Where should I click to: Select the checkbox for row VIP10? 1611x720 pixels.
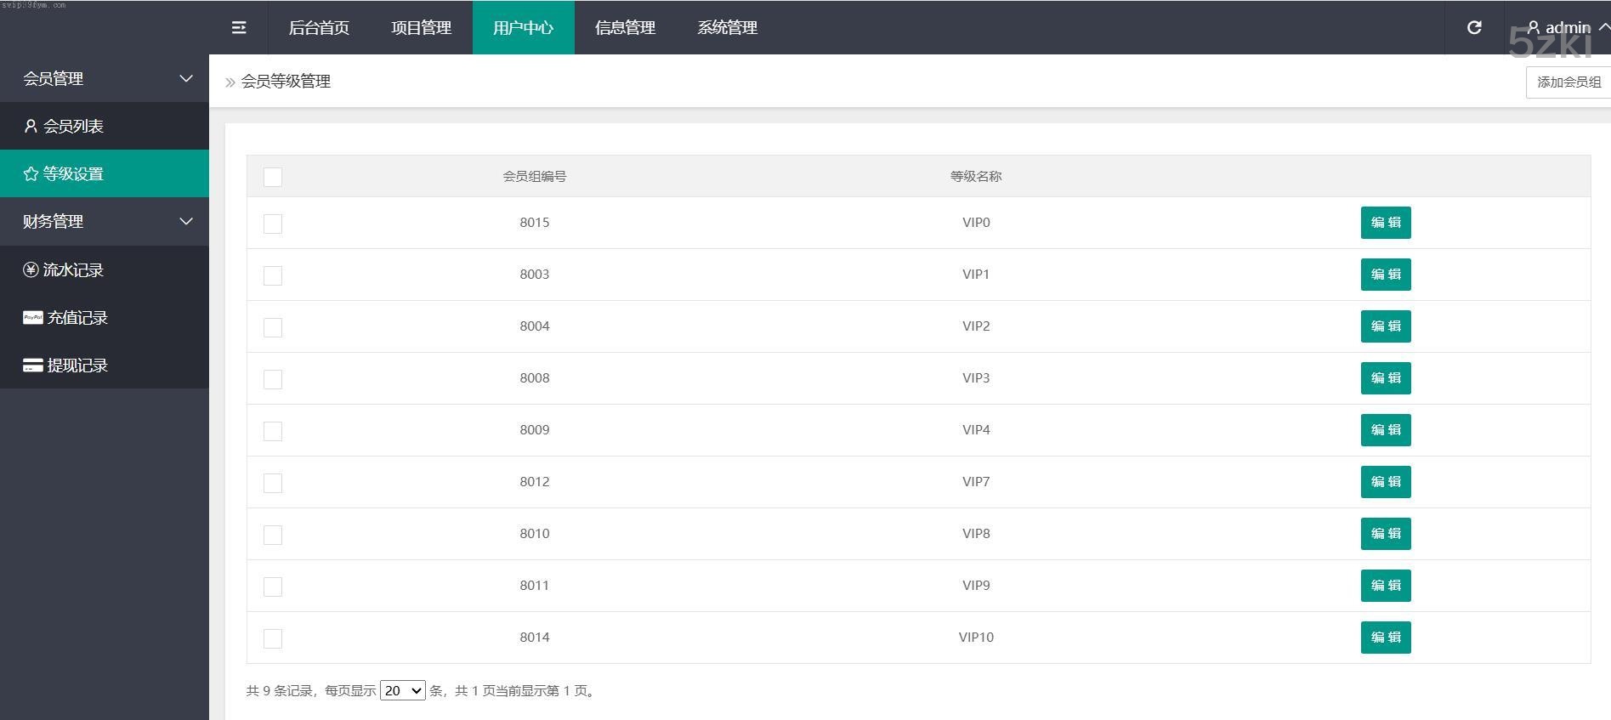point(273,638)
